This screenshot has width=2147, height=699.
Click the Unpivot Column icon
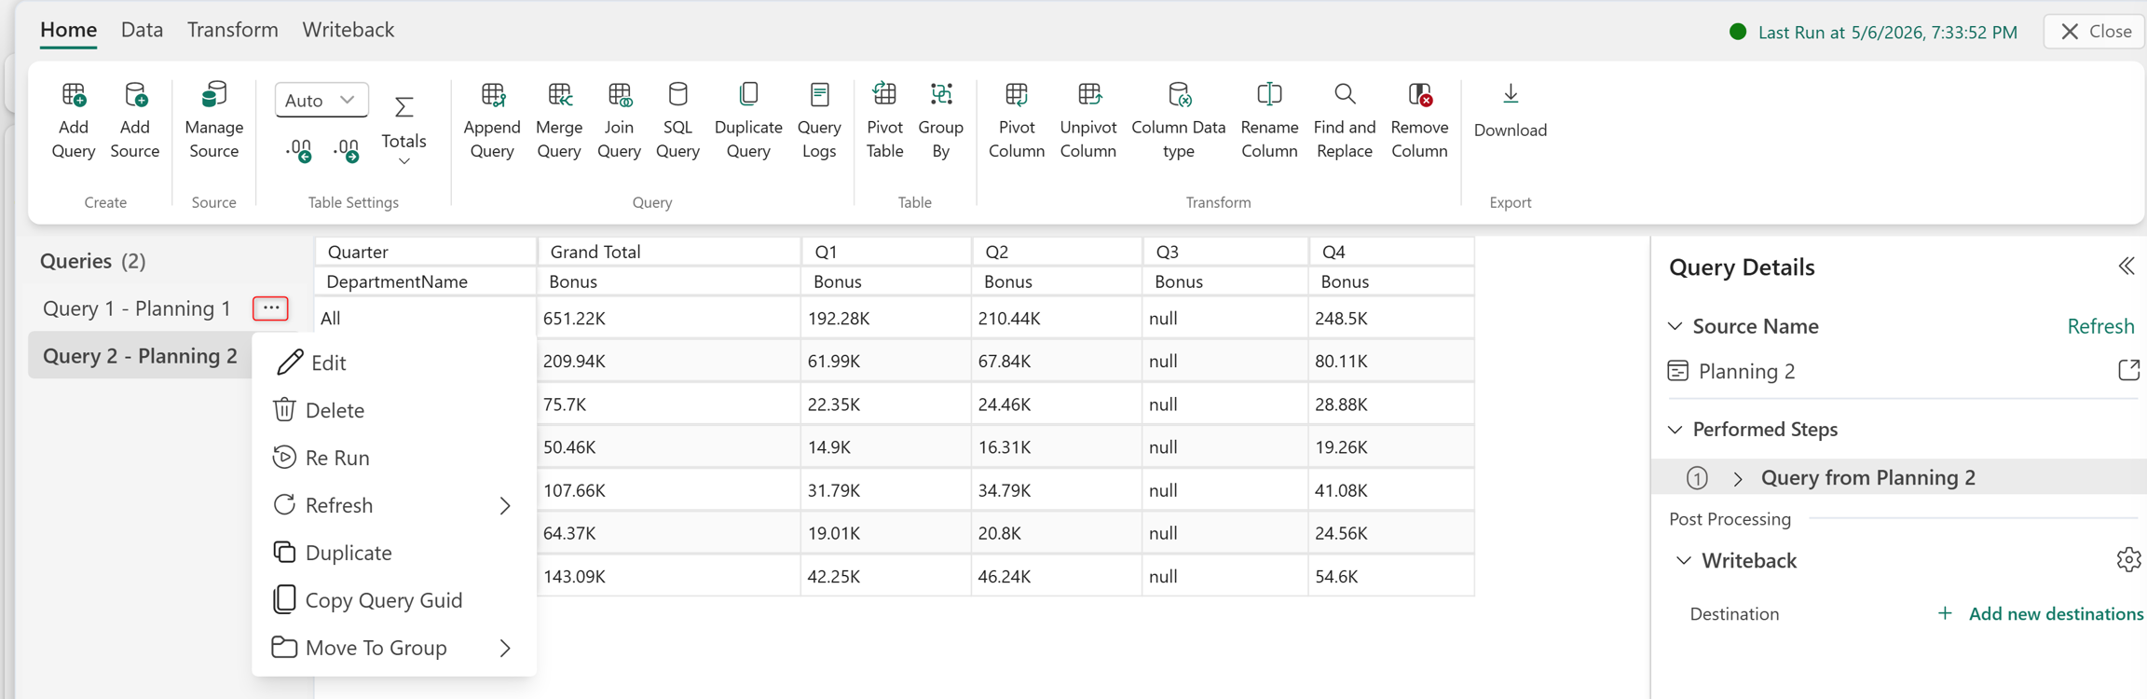click(x=1088, y=95)
